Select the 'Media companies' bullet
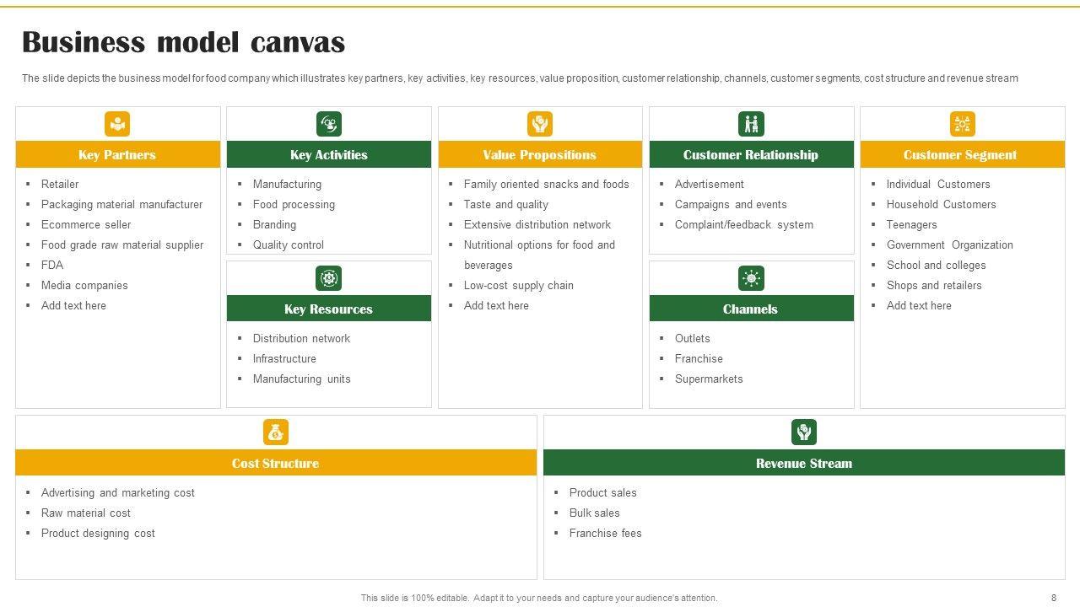 coord(84,285)
